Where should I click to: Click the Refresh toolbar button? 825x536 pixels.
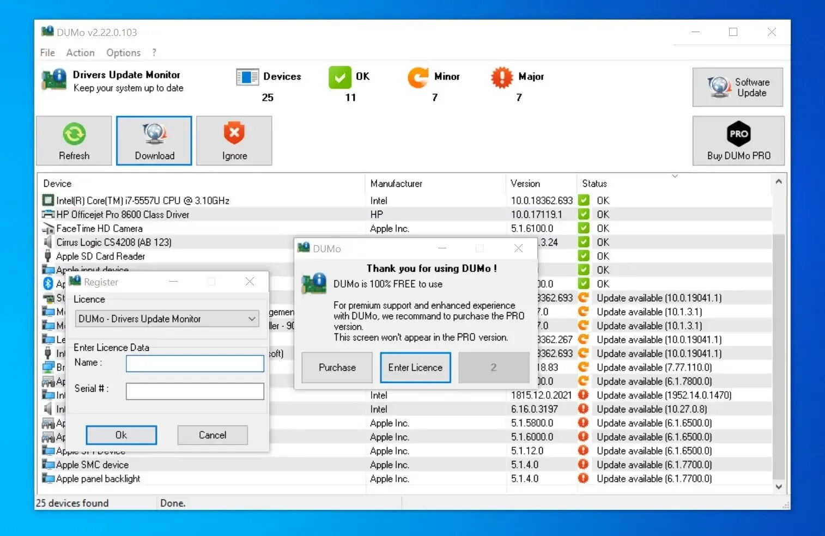74,141
